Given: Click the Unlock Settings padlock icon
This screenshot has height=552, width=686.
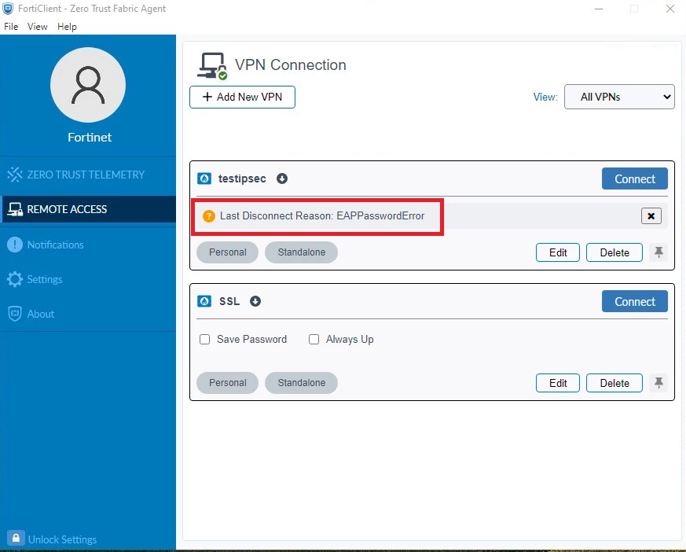Looking at the screenshot, I should pos(16,538).
